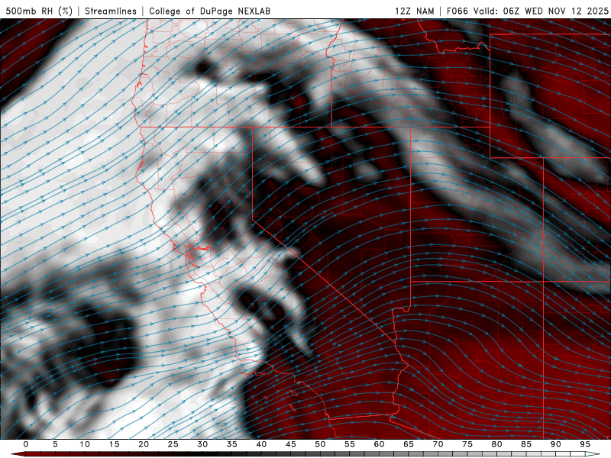Click the colorbar label "70"
611x458 pixels.
pyautogui.click(x=438, y=444)
